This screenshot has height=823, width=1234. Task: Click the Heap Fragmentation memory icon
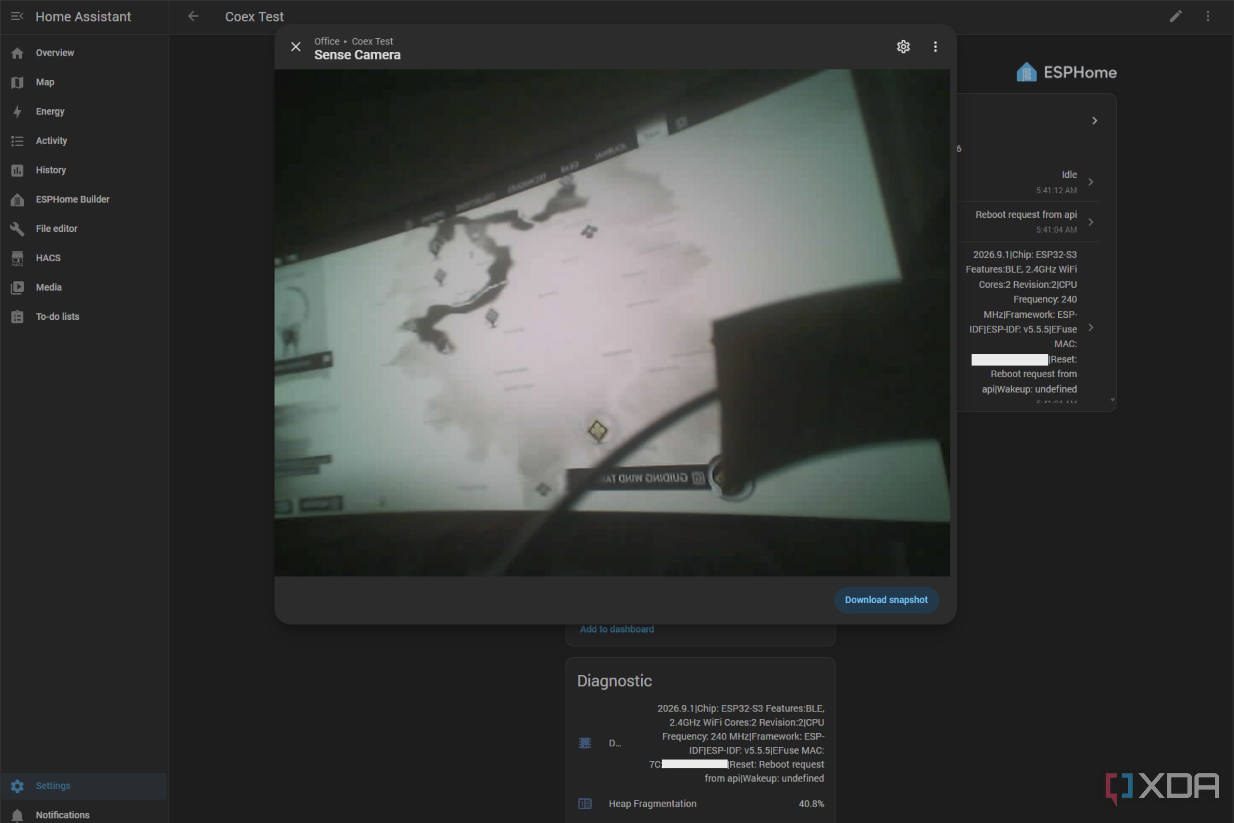tap(585, 804)
